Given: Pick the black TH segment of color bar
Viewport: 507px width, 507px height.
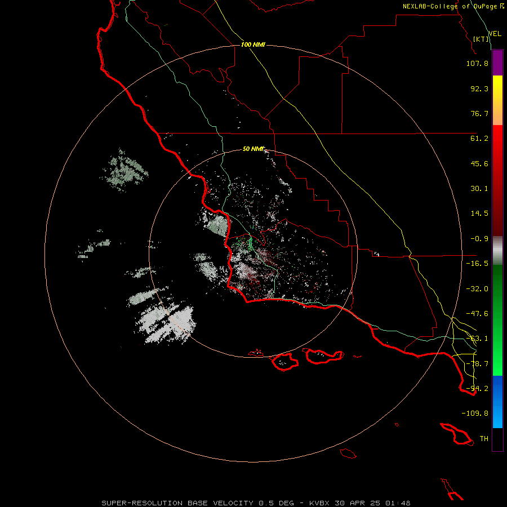Looking at the screenshot, I should pyautogui.click(x=497, y=439).
